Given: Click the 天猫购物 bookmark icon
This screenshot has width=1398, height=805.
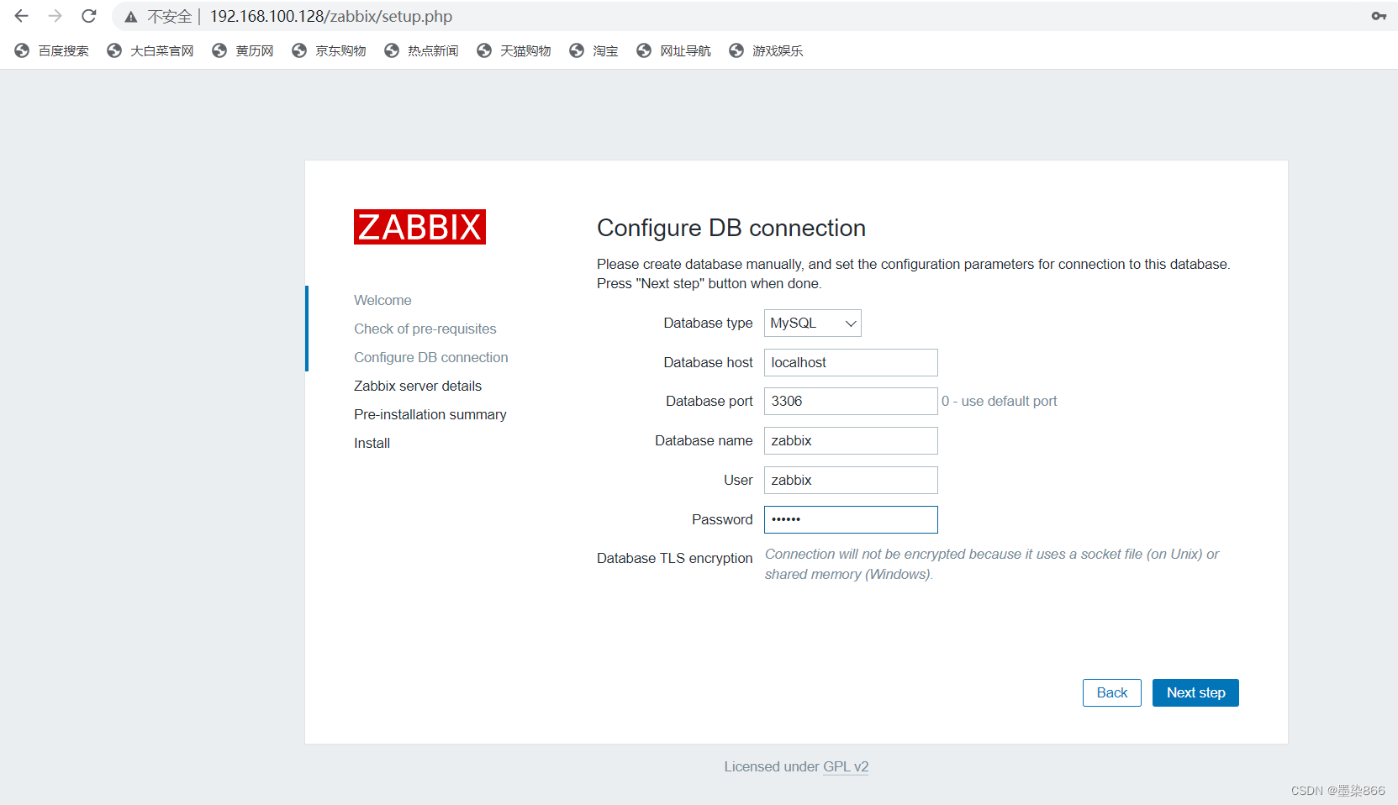Looking at the screenshot, I should tap(484, 50).
